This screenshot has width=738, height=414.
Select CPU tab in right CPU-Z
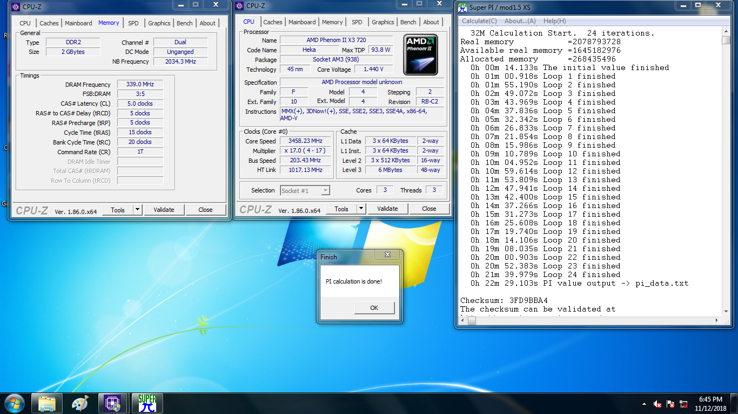(x=249, y=22)
